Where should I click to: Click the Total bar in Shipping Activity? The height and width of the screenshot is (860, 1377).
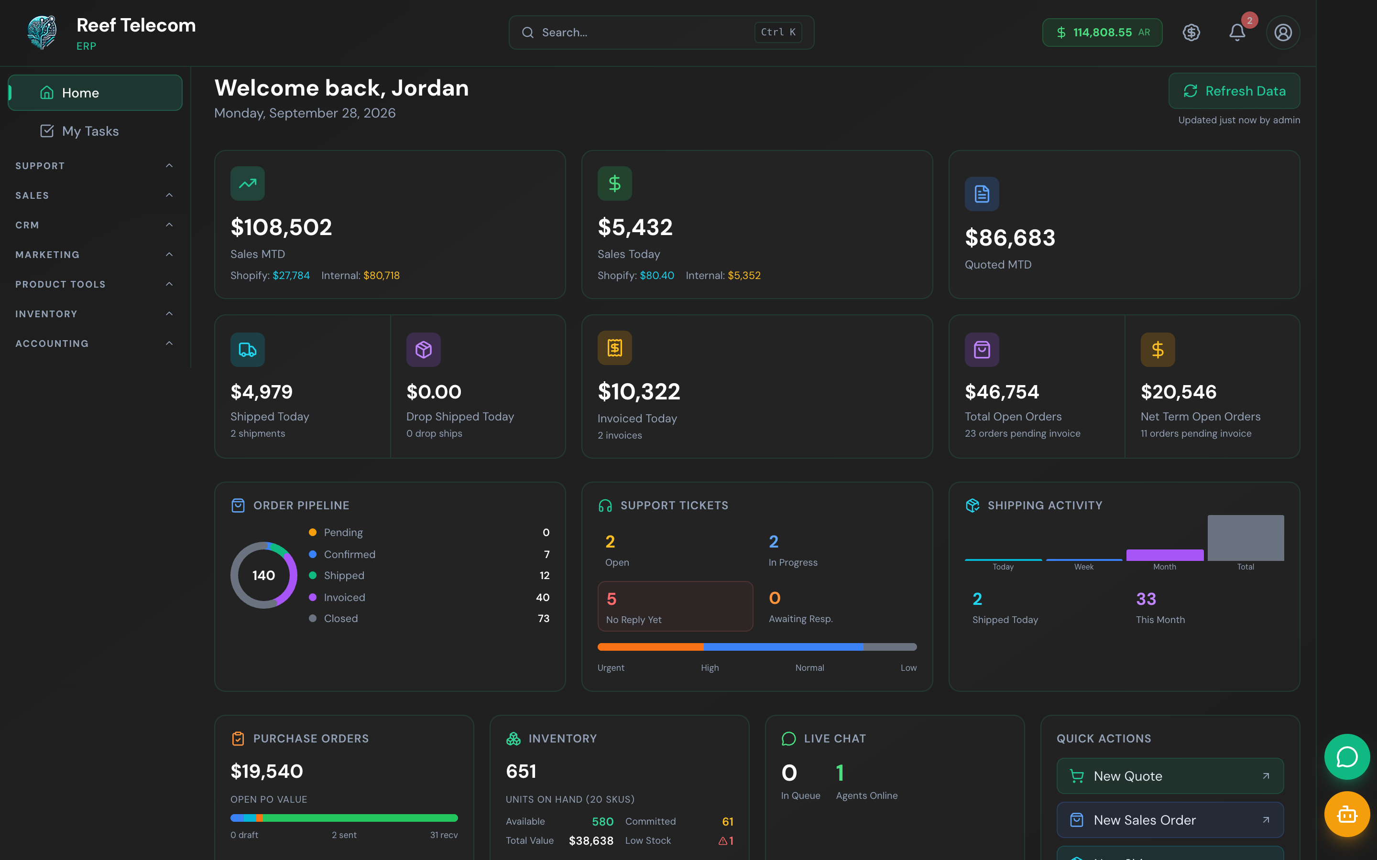point(1246,538)
